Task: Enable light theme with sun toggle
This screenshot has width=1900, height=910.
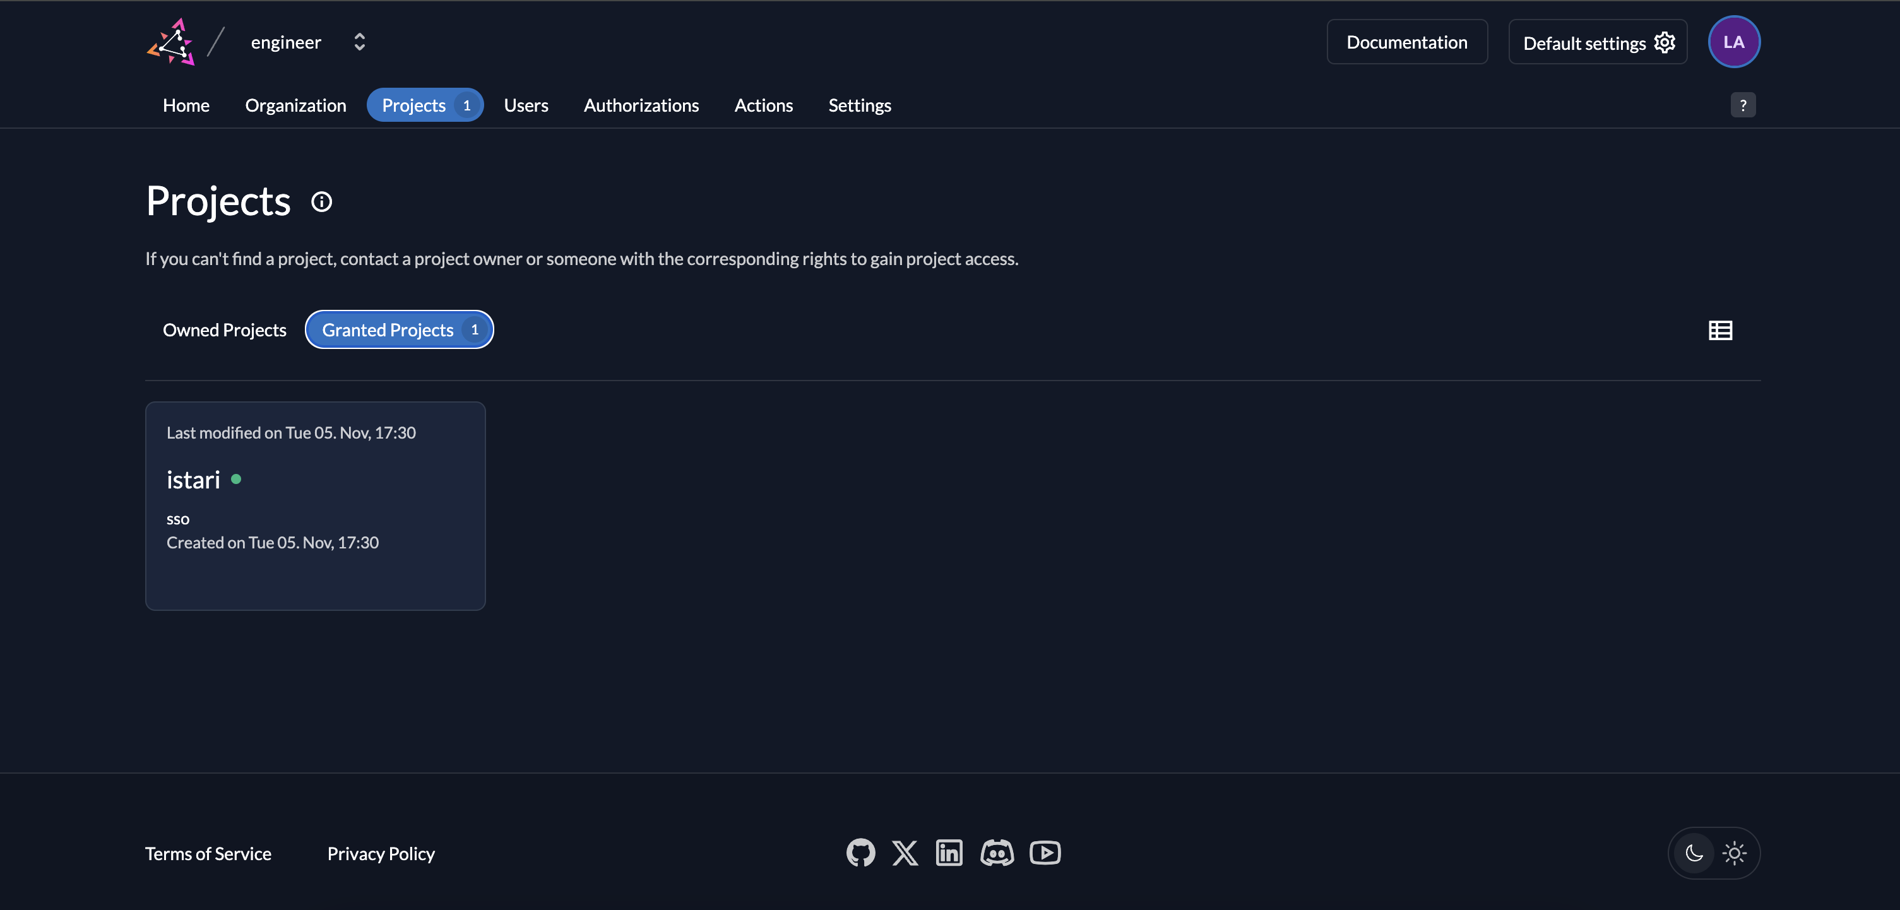Action: [1734, 853]
